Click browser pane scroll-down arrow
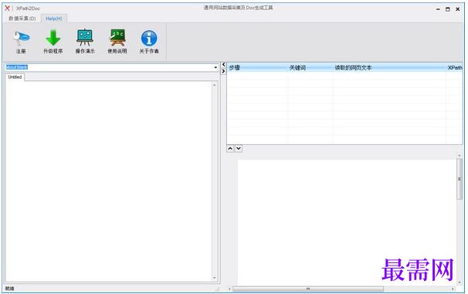The image size is (468, 294). [214, 278]
